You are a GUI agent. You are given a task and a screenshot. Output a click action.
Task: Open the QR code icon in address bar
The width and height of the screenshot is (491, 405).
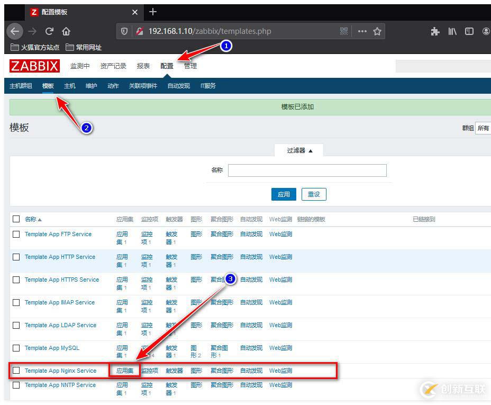point(344,31)
